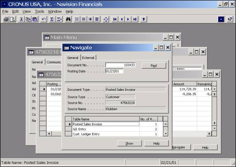Click the Insert New record toolbar icon
Image resolution: width=236 pixels, height=167 pixels.
tap(52, 19)
